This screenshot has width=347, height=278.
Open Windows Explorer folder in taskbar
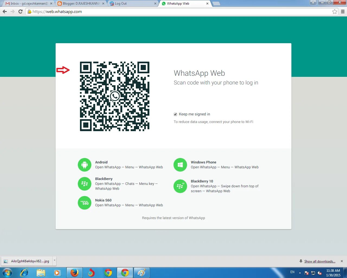tap(41, 273)
